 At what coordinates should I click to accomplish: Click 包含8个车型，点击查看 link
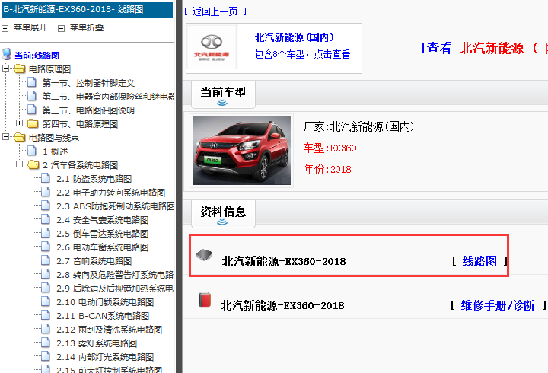coord(302,54)
